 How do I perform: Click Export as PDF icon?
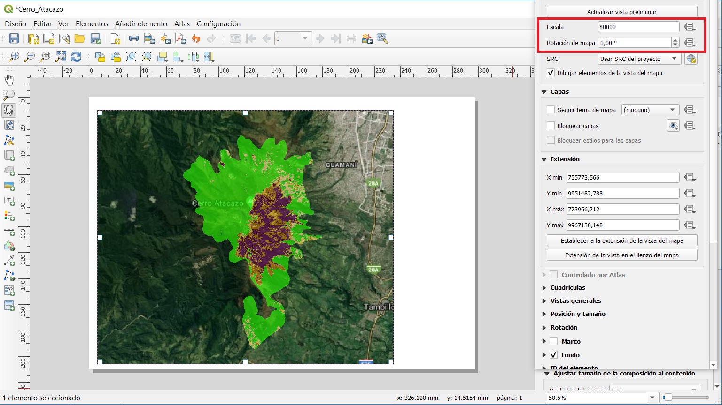[180, 38]
